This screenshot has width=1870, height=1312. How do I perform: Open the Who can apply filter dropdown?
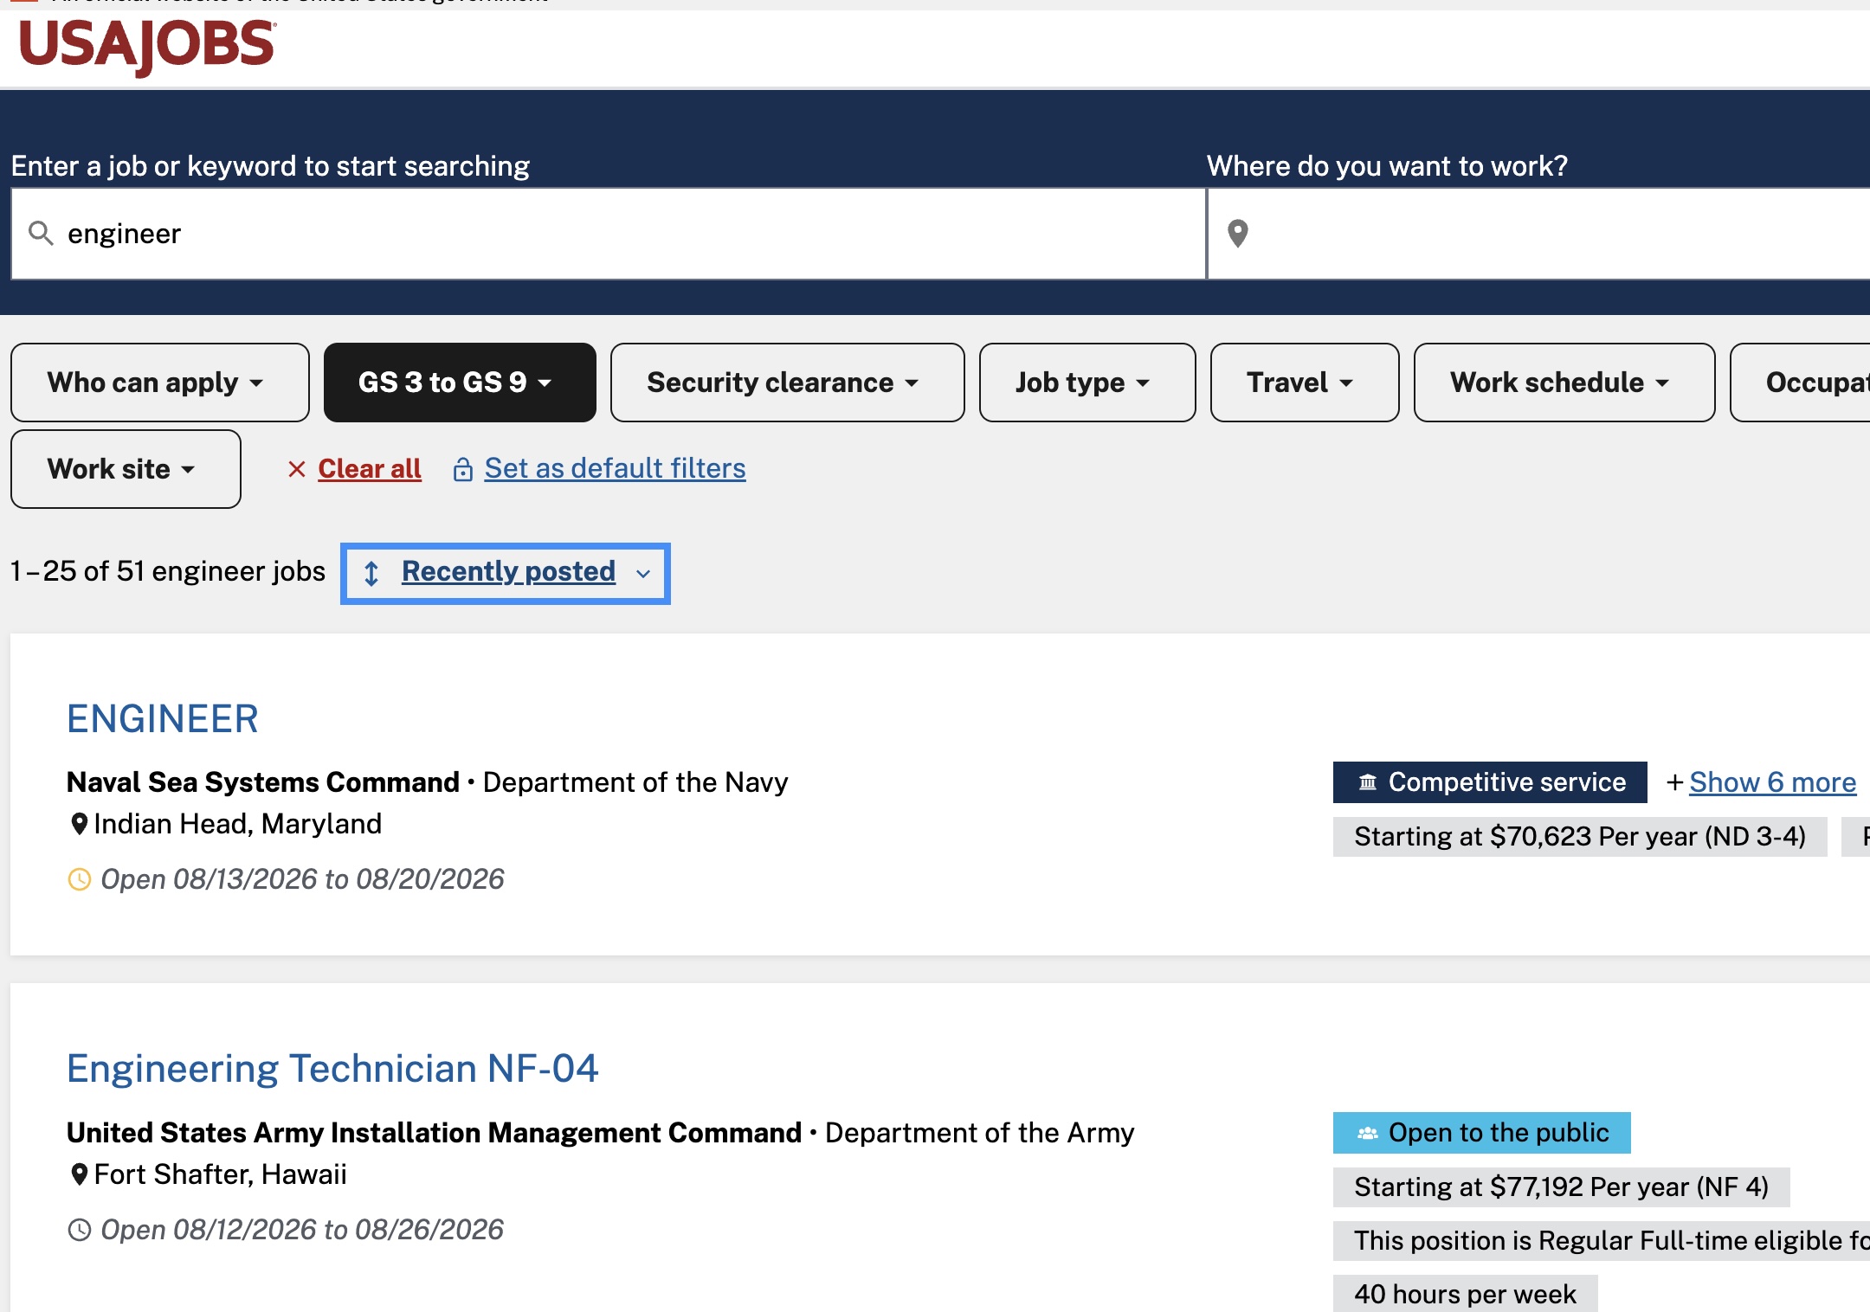point(160,383)
